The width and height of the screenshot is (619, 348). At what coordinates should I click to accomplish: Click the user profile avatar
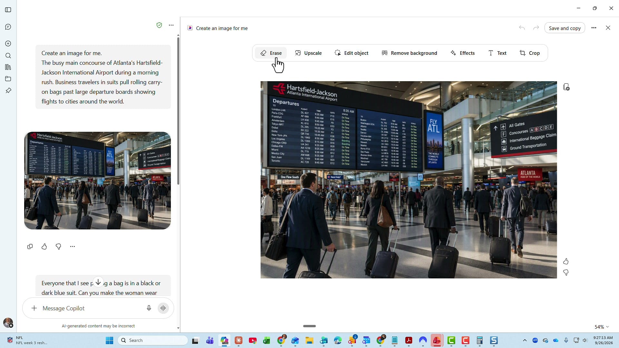click(8, 323)
